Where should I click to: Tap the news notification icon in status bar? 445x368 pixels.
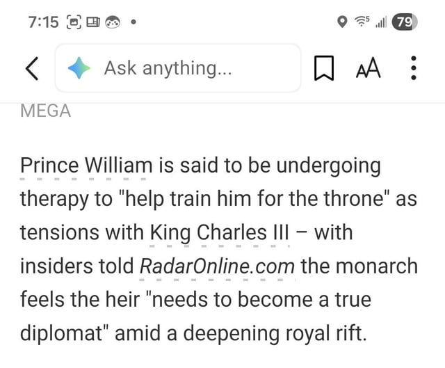[x=94, y=22]
